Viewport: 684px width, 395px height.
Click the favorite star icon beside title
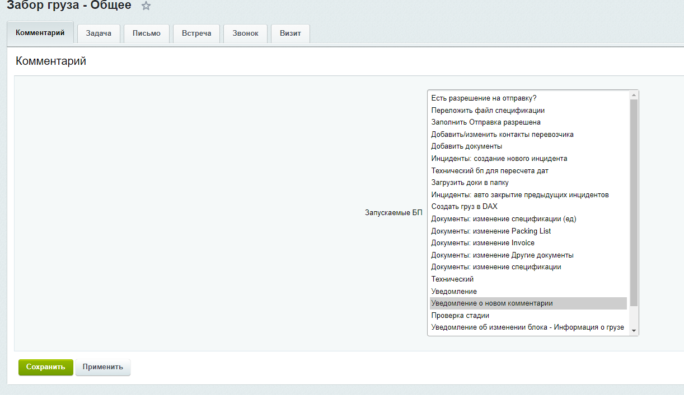click(146, 6)
